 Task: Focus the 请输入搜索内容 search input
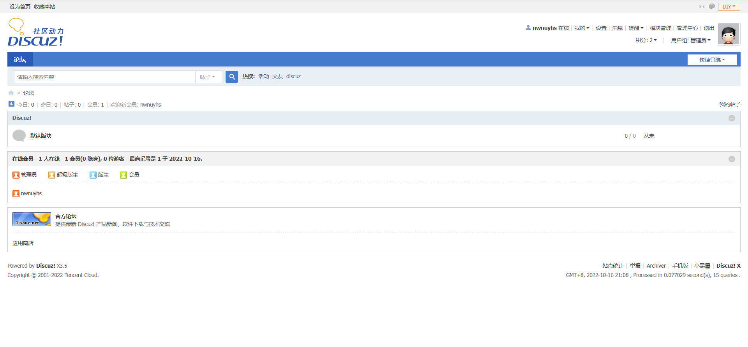pos(105,77)
